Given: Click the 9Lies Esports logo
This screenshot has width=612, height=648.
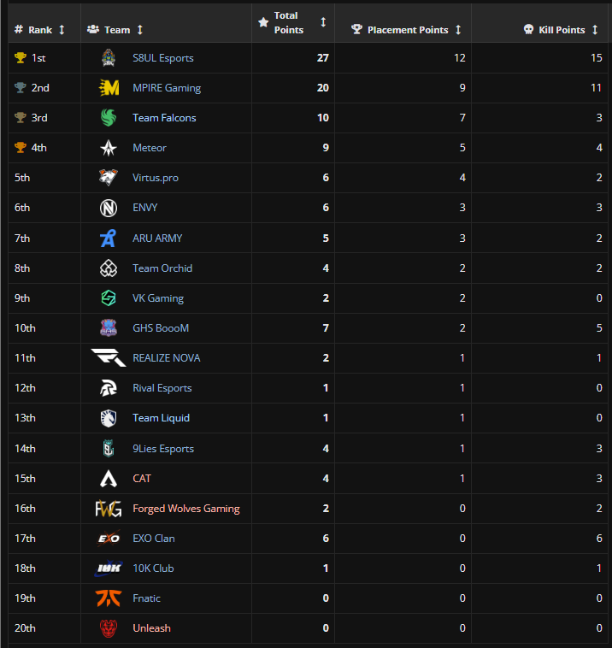Looking at the screenshot, I should pos(109,449).
